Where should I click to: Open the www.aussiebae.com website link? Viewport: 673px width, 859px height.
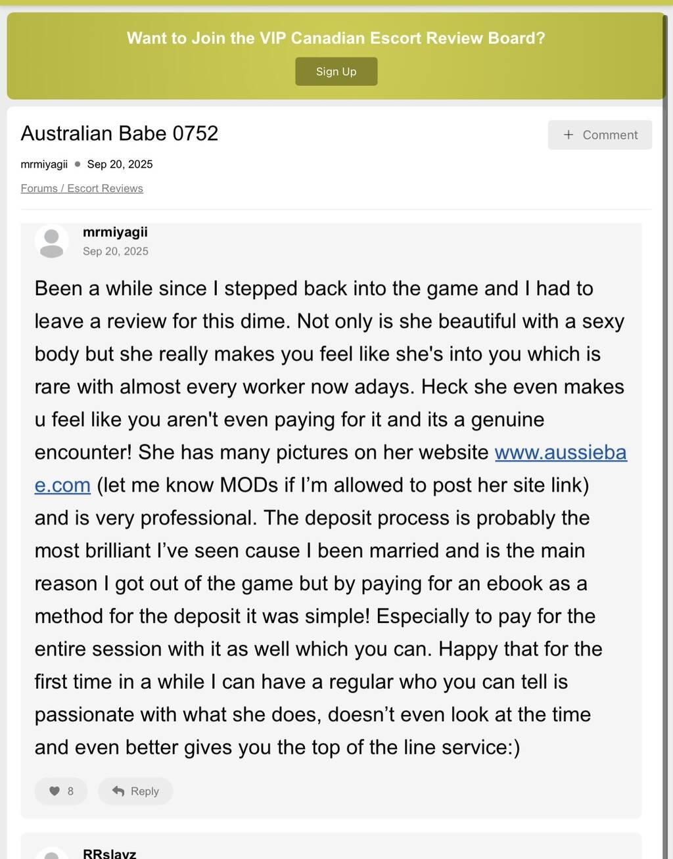[x=560, y=452]
